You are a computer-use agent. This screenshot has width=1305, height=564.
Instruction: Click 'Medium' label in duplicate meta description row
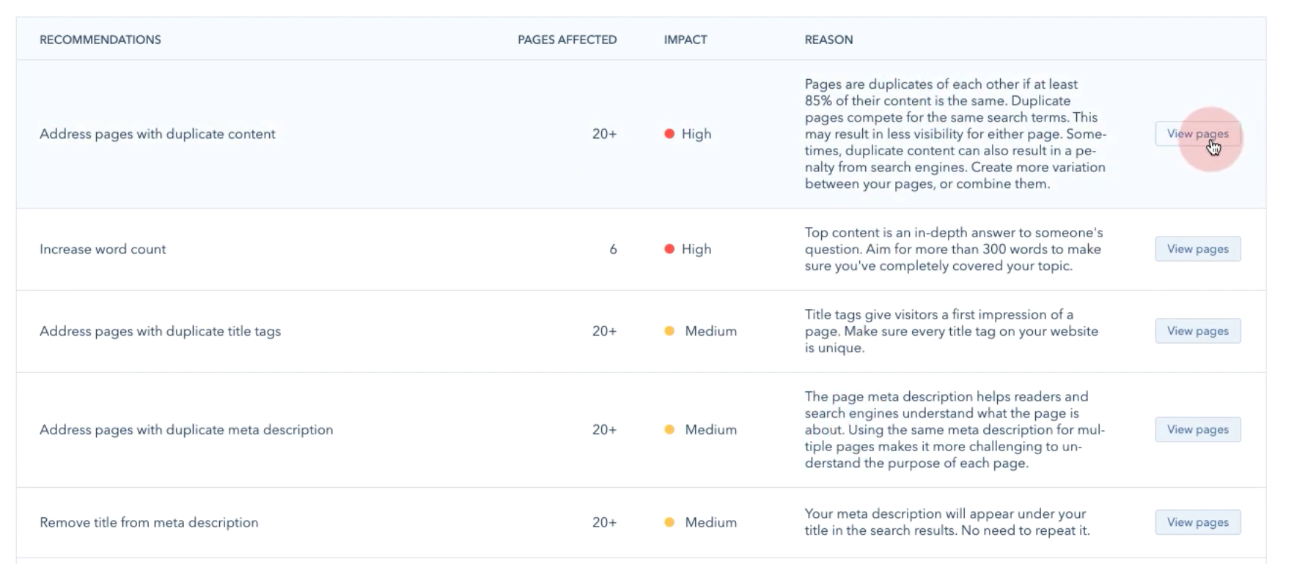(x=711, y=430)
